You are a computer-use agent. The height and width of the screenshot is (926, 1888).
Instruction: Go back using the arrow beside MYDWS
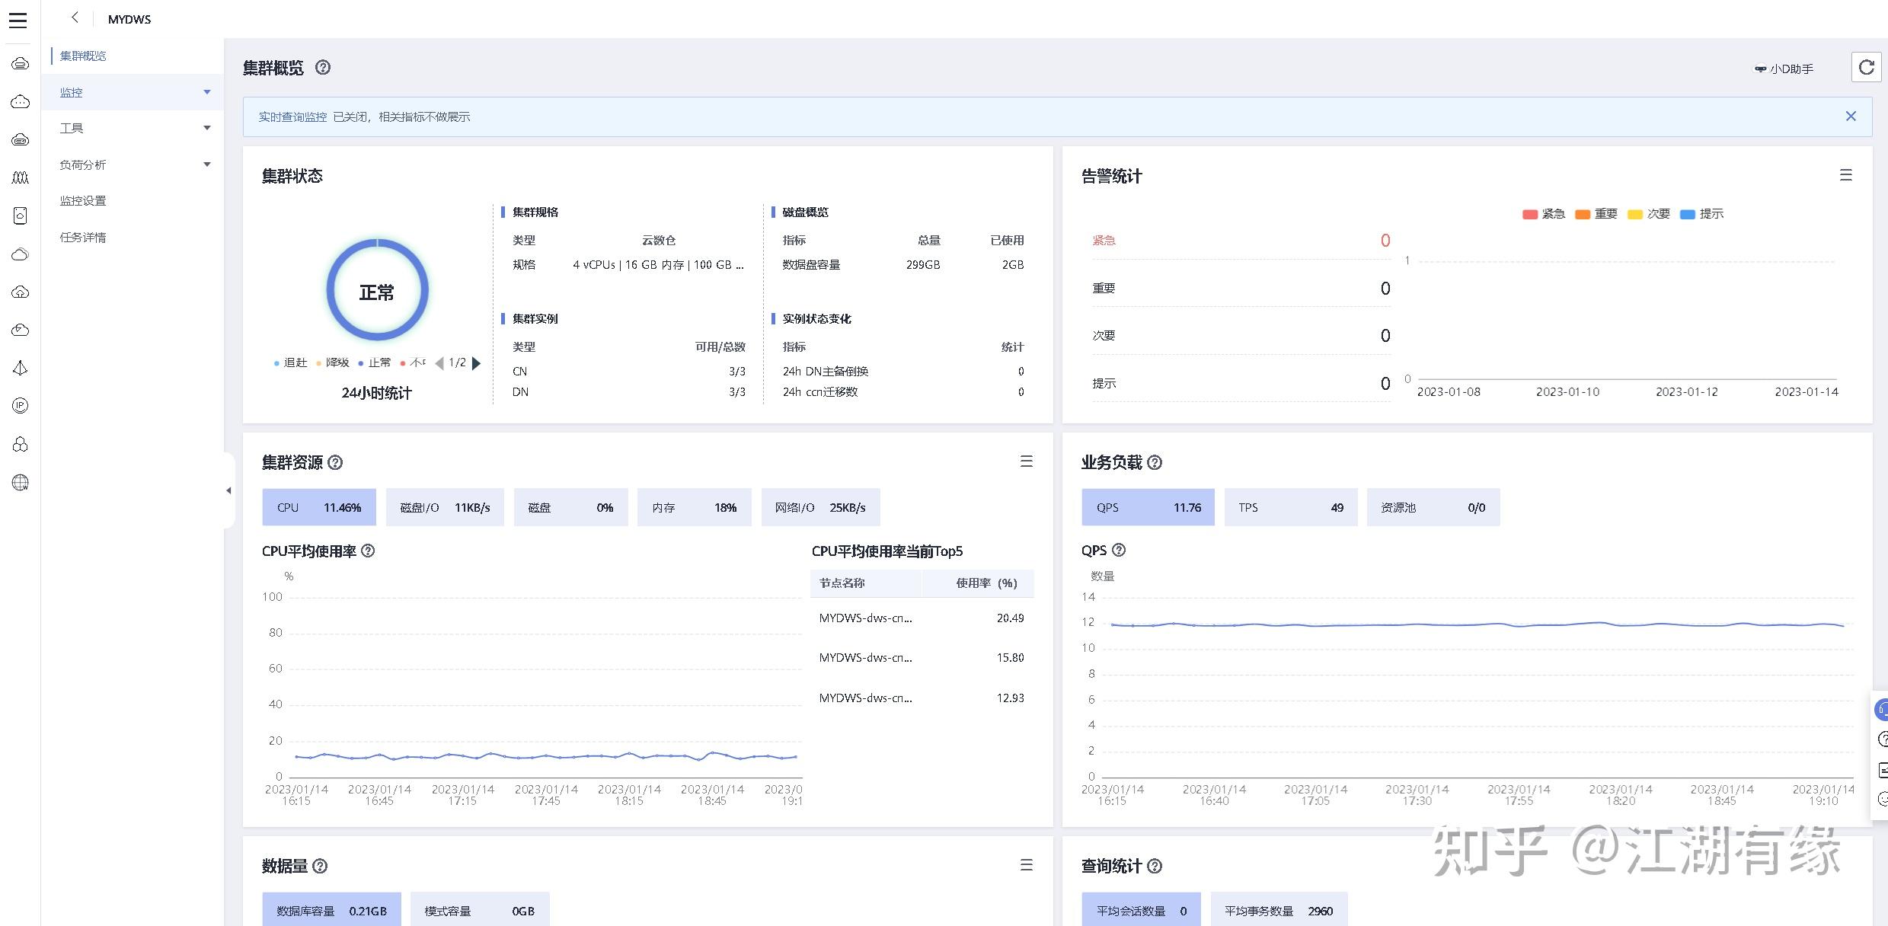[75, 18]
